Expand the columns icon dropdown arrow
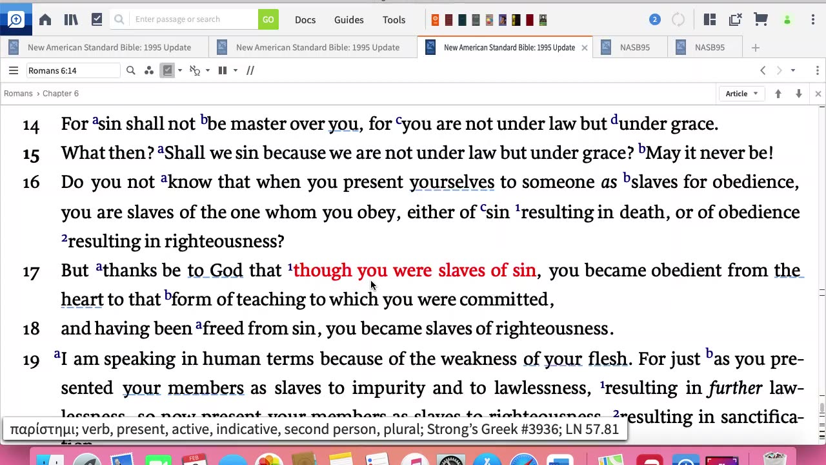 [236, 70]
